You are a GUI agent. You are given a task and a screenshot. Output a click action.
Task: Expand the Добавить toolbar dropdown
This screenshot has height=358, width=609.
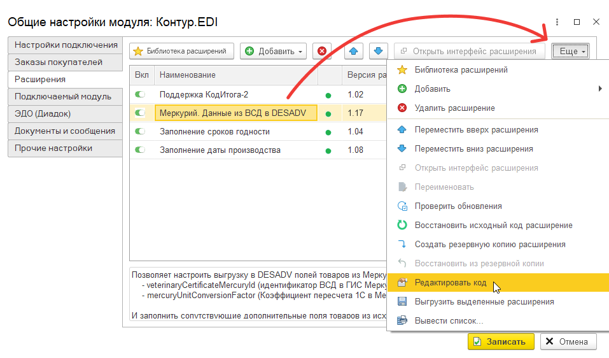(273, 51)
